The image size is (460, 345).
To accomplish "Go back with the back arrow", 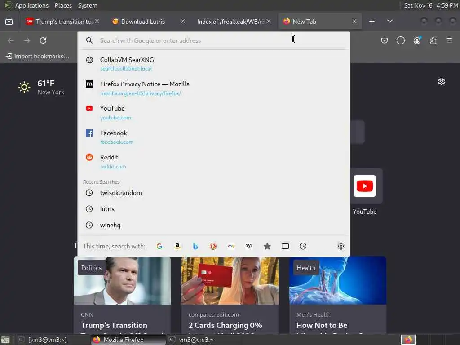I will pyautogui.click(x=11, y=40).
